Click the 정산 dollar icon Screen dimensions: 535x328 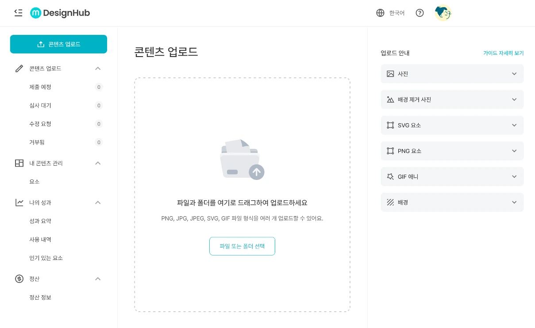click(19, 279)
